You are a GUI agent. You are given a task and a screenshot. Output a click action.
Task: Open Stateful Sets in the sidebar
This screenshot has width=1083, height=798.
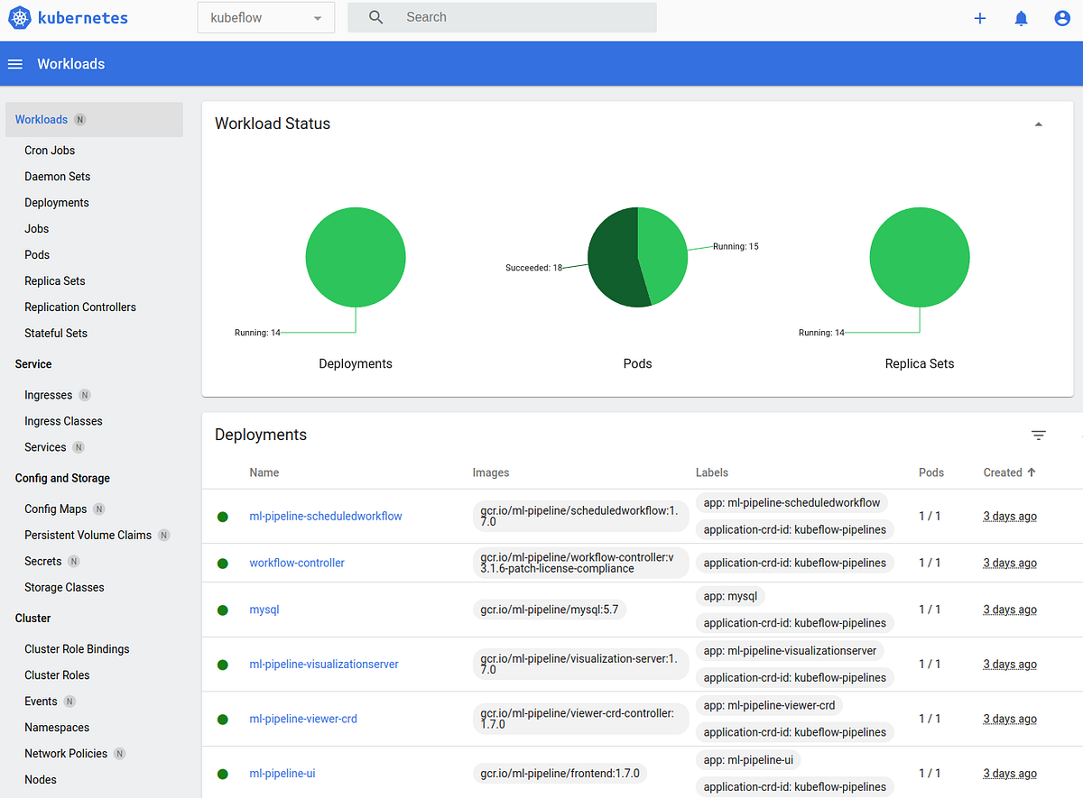pos(56,334)
